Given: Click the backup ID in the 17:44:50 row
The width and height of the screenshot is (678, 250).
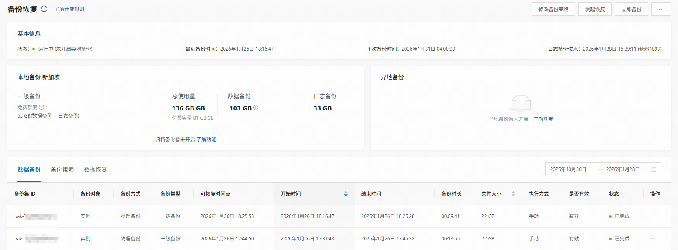Looking at the screenshot, I should coord(36,239).
